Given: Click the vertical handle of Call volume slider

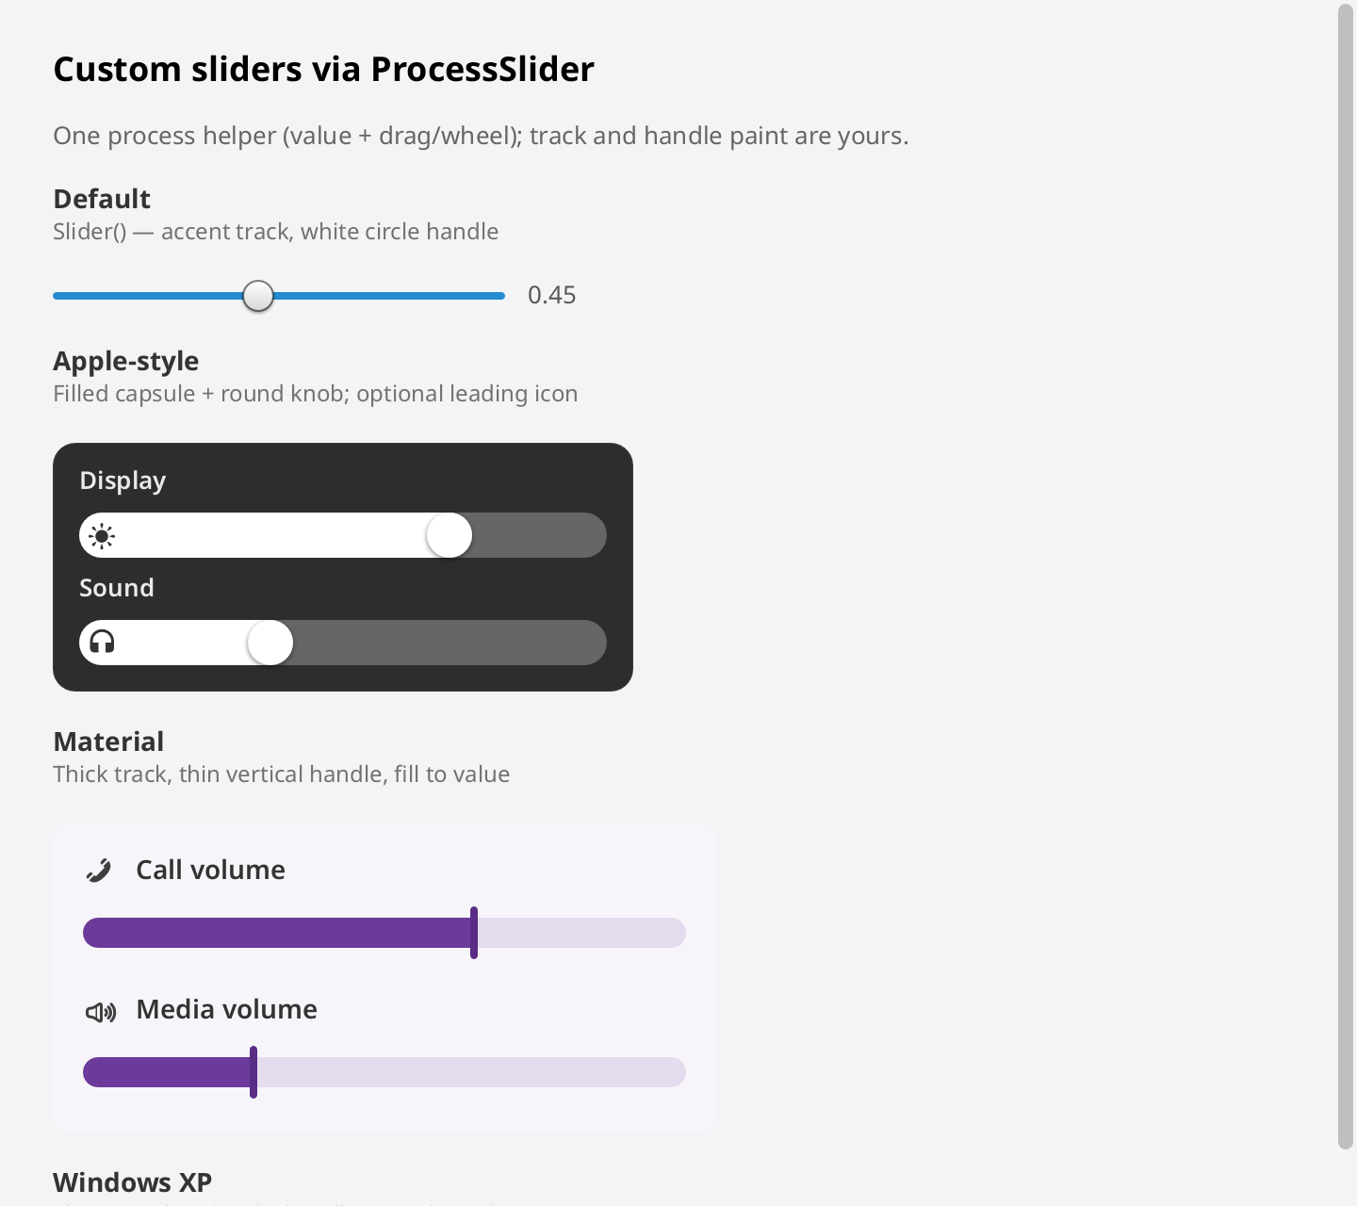Looking at the screenshot, I should pyautogui.click(x=474, y=933).
